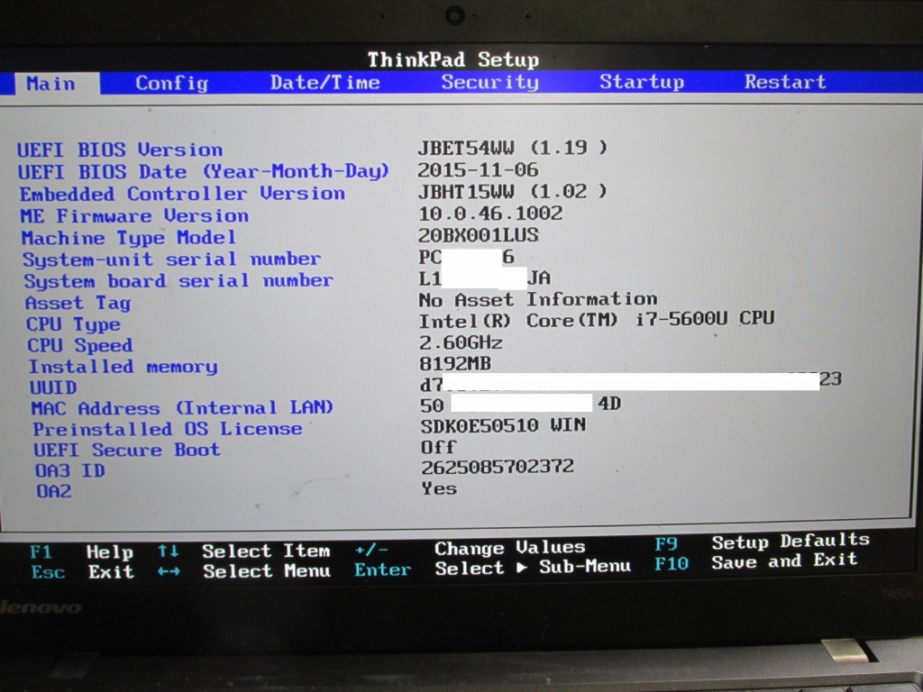923x692 pixels.
Task: Switch to the Restart tab
Action: [785, 81]
